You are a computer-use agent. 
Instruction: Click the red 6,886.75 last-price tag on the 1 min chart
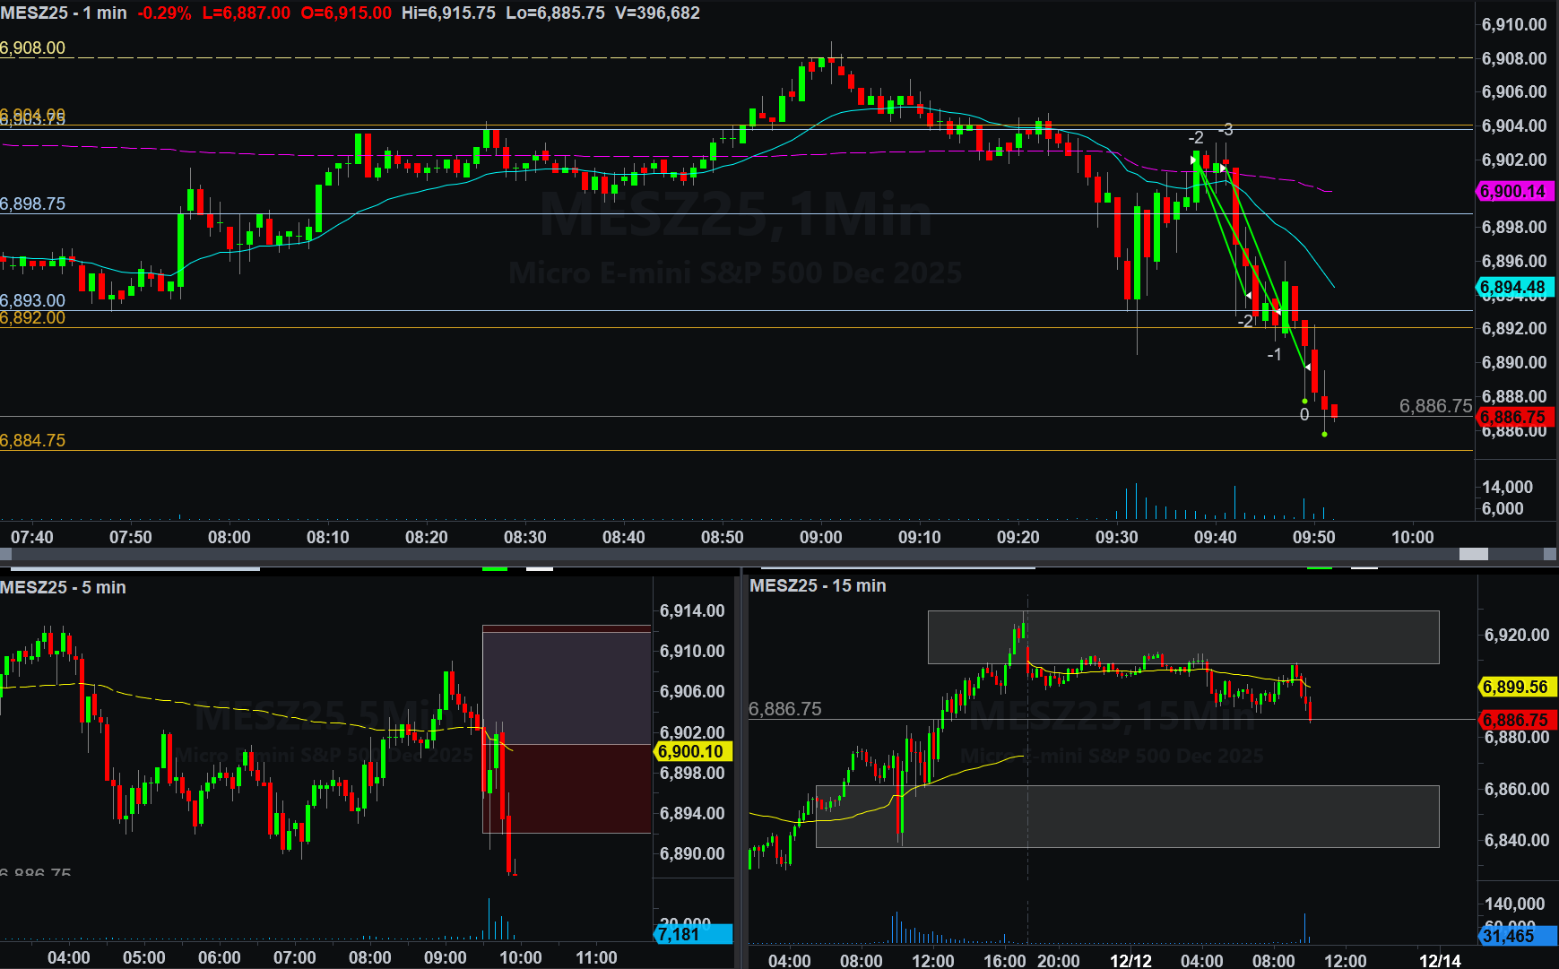pyautogui.click(x=1513, y=417)
